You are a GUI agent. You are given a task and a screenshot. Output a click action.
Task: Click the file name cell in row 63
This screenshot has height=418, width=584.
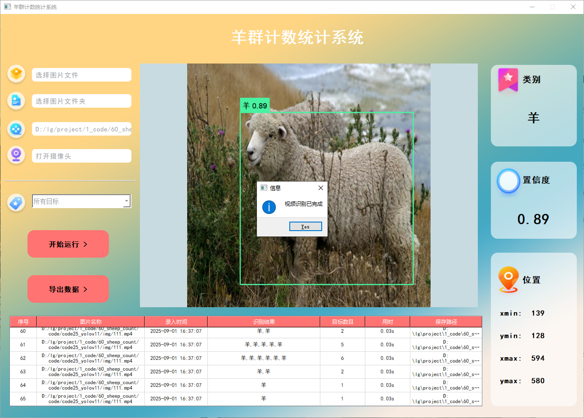[x=90, y=372]
